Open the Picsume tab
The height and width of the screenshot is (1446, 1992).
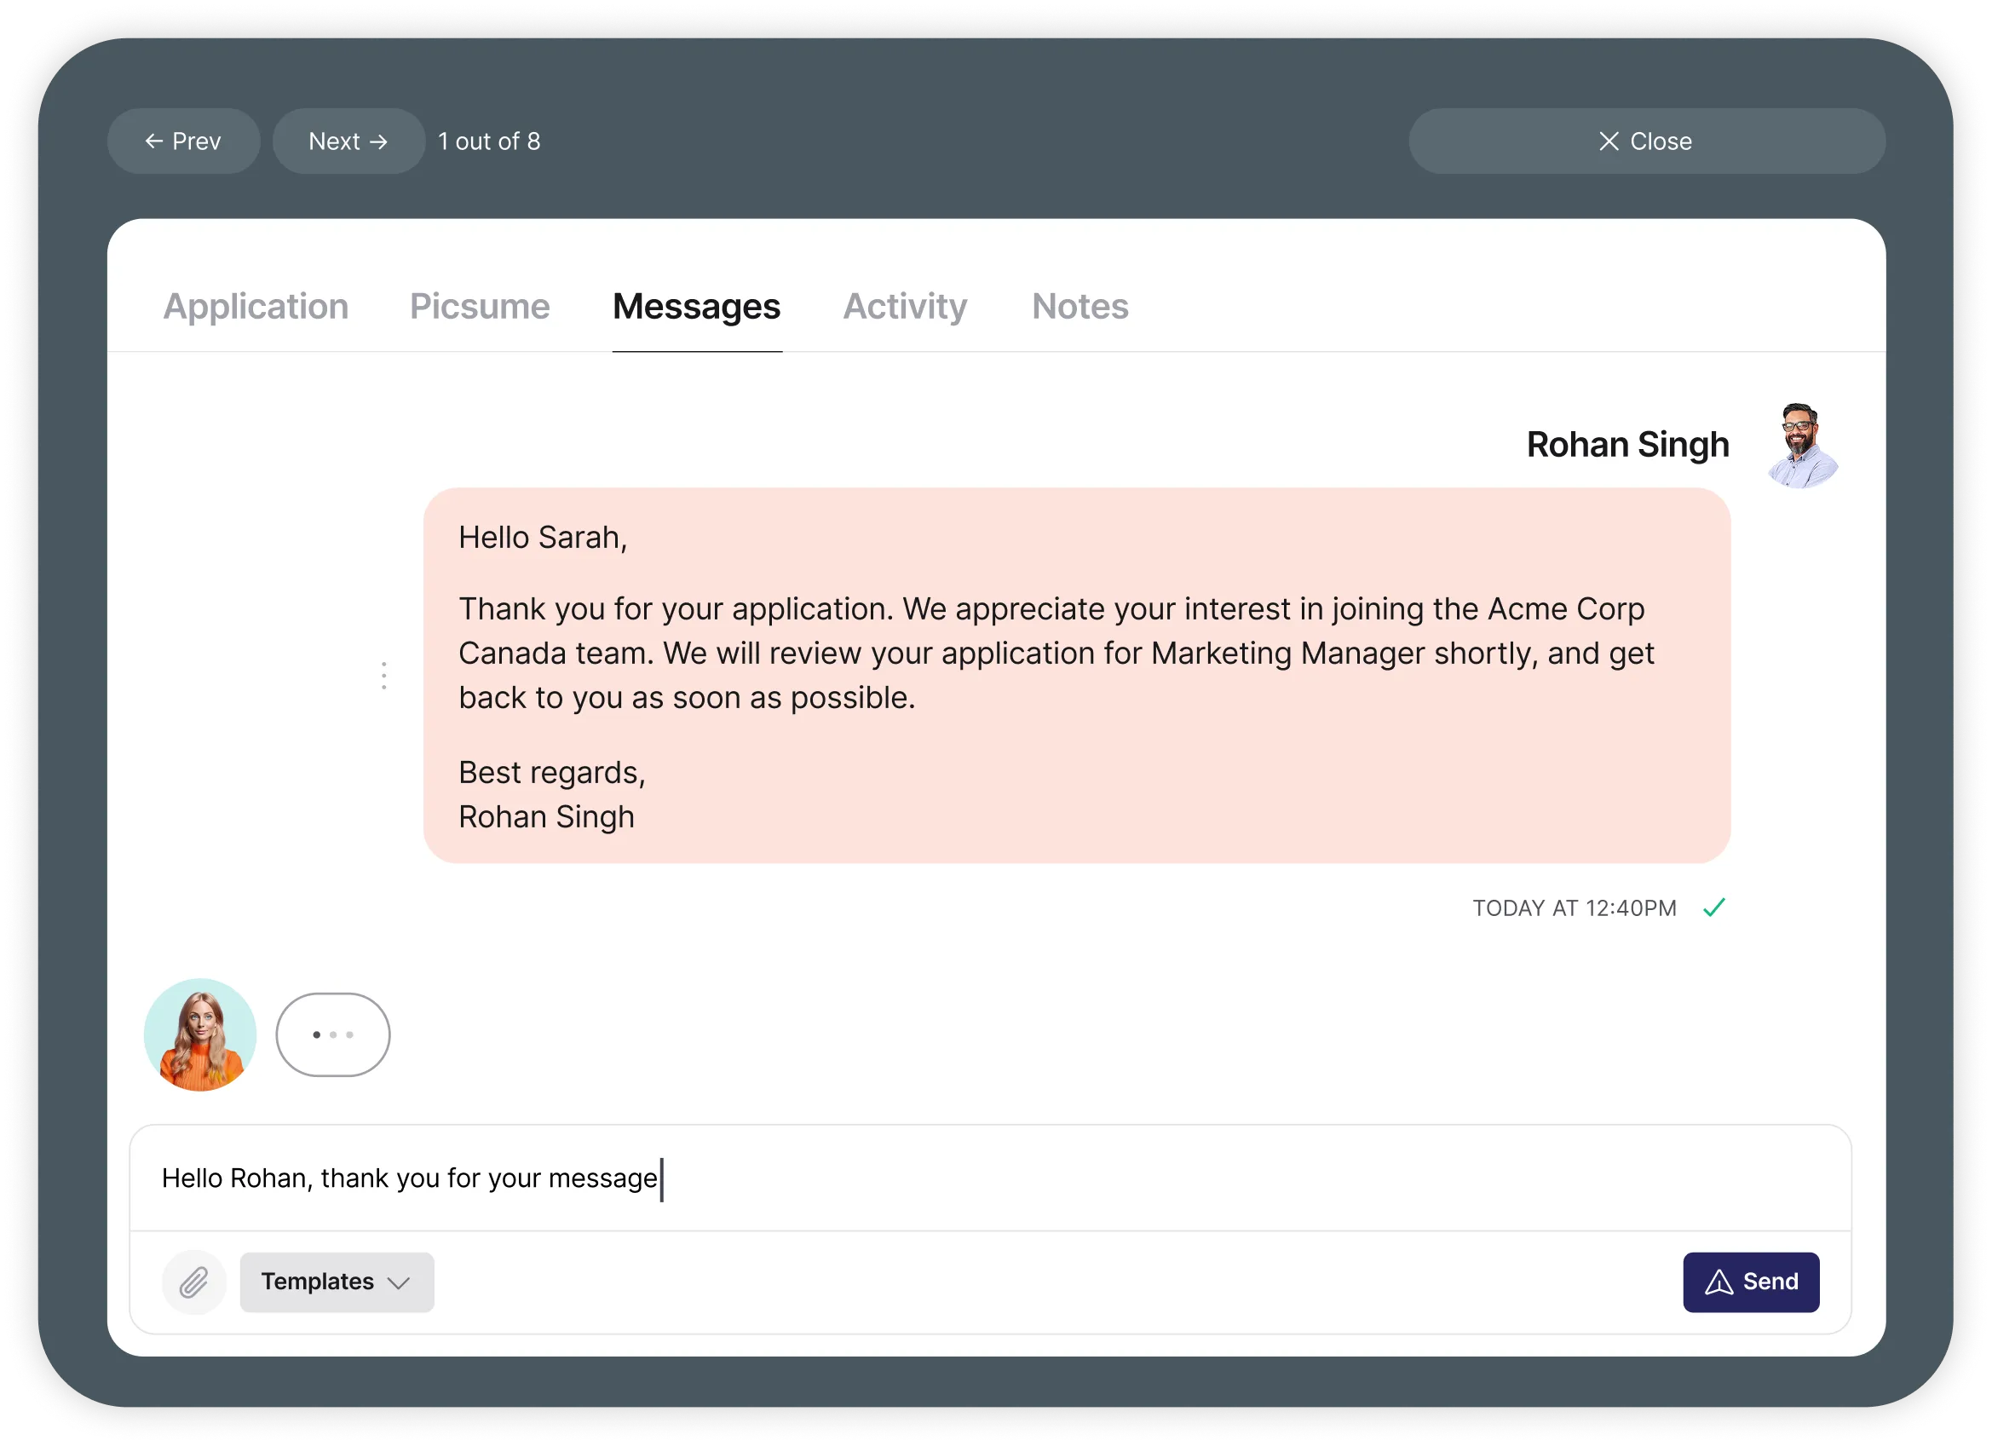pyautogui.click(x=480, y=306)
